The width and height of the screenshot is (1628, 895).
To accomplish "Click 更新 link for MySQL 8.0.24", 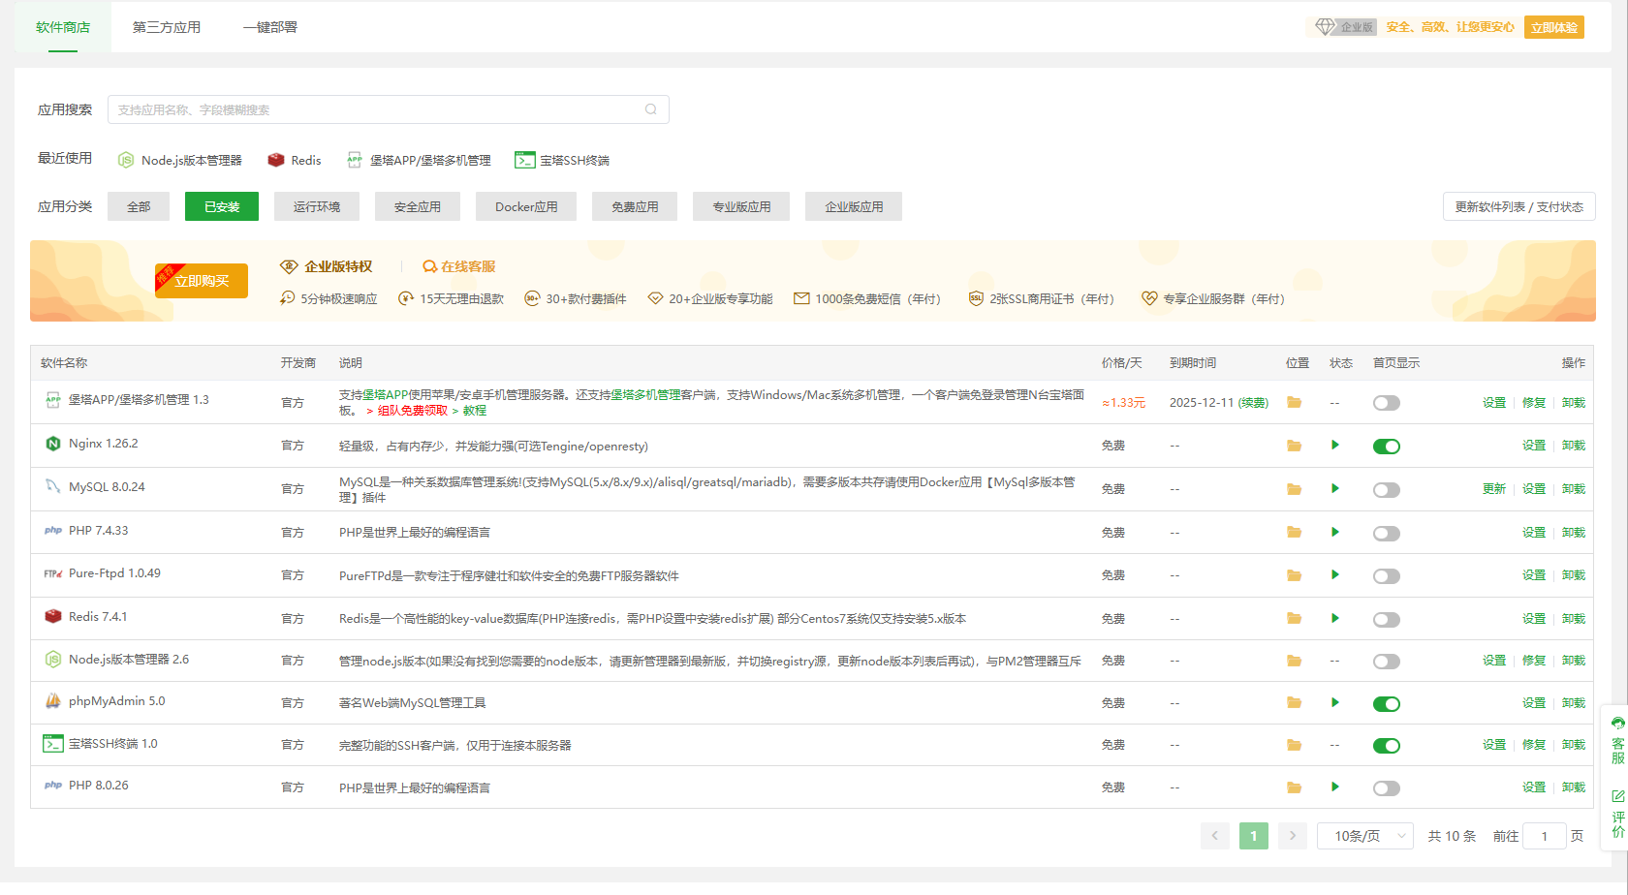I will click(x=1494, y=489).
